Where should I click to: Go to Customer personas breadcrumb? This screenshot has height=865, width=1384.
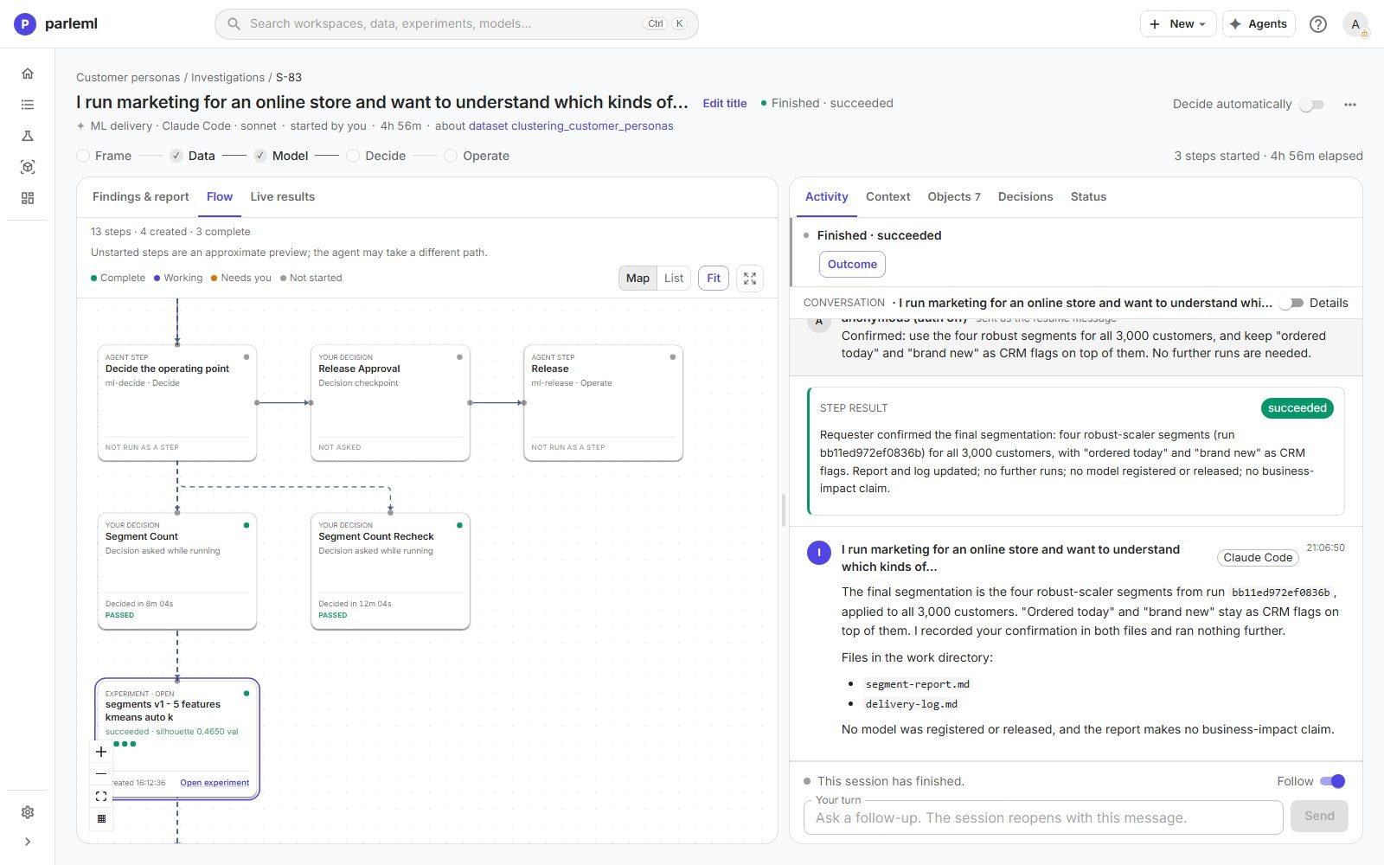pyautogui.click(x=128, y=78)
